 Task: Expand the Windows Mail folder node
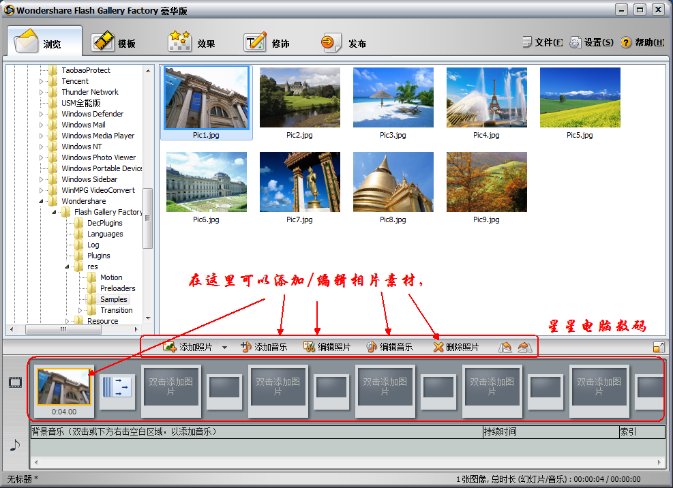click(x=41, y=125)
